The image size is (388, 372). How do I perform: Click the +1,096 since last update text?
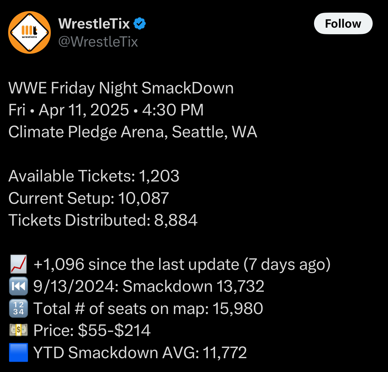pos(182,264)
